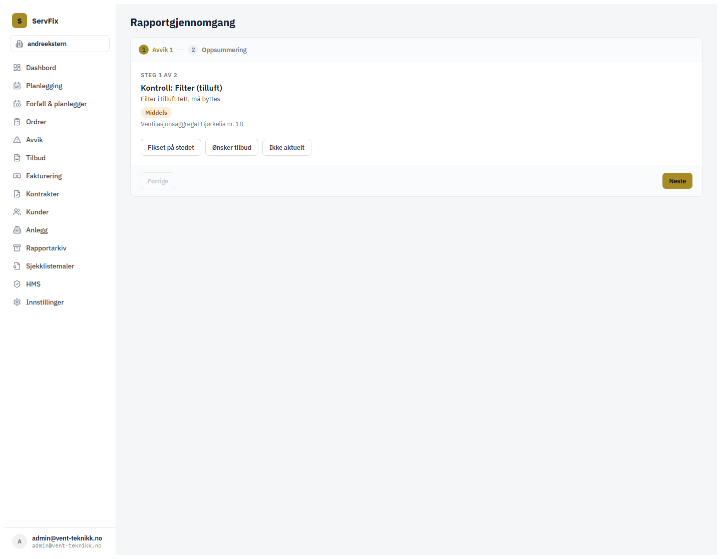Click the Tilbud document icon
Screen dimensions: 721x559
[17, 158]
